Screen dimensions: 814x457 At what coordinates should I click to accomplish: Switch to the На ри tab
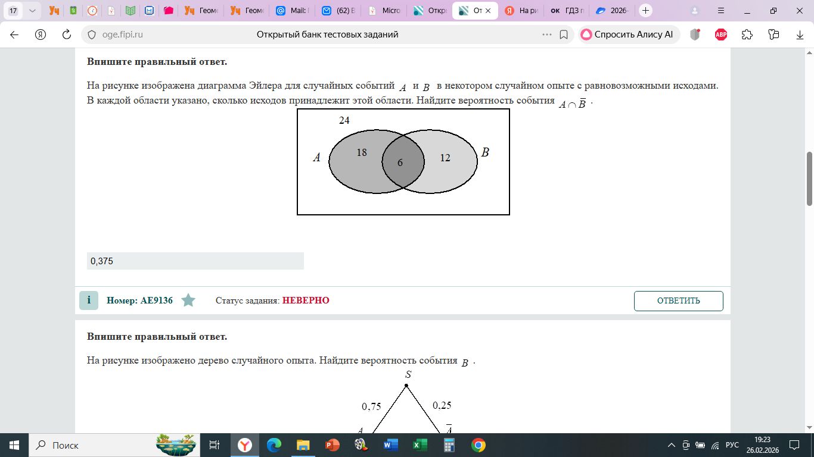(x=521, y=11)
